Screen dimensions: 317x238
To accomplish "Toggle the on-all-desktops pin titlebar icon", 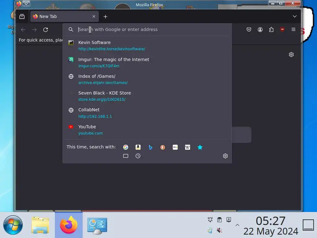I will [x=26, y=3].
